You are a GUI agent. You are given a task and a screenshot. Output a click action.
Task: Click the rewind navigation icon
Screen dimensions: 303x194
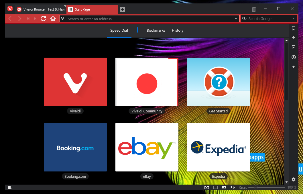(28, 19)
